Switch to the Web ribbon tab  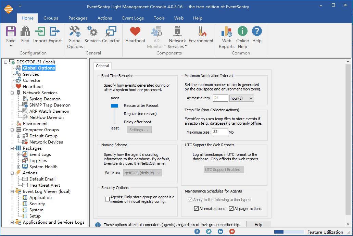coord(179,18)
